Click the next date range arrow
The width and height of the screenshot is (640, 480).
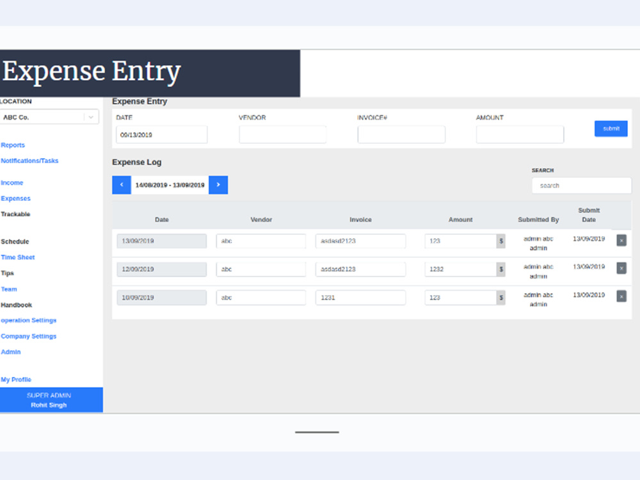[218, 184]
